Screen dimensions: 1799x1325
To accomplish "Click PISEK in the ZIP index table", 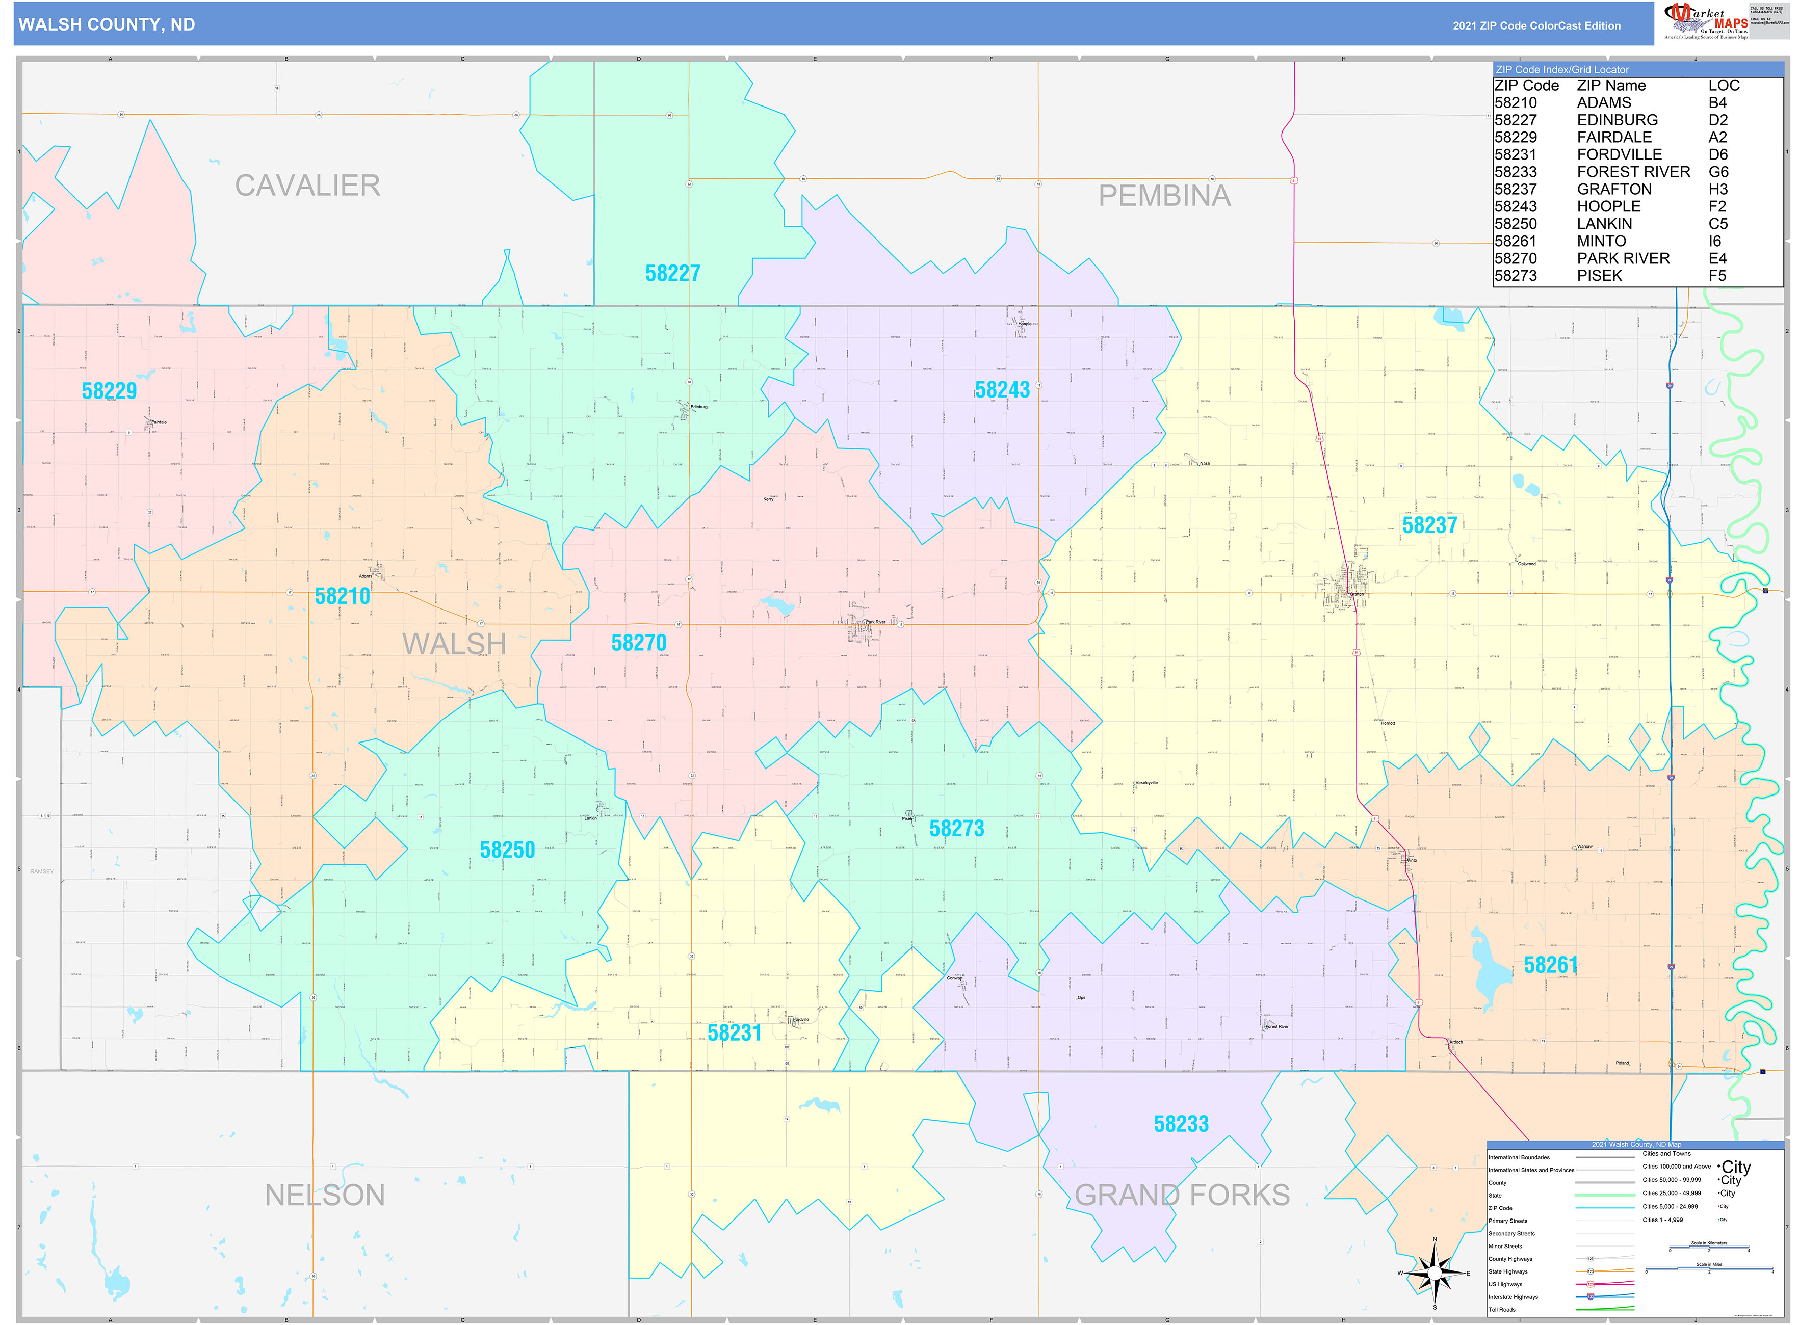I will click(1599, 276).
